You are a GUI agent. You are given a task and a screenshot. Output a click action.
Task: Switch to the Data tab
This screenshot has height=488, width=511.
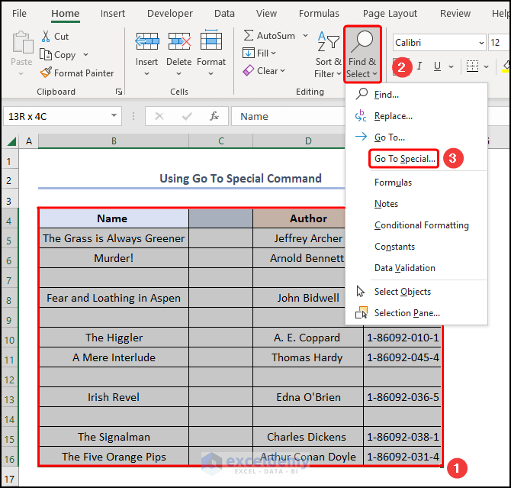pos(224,14)
